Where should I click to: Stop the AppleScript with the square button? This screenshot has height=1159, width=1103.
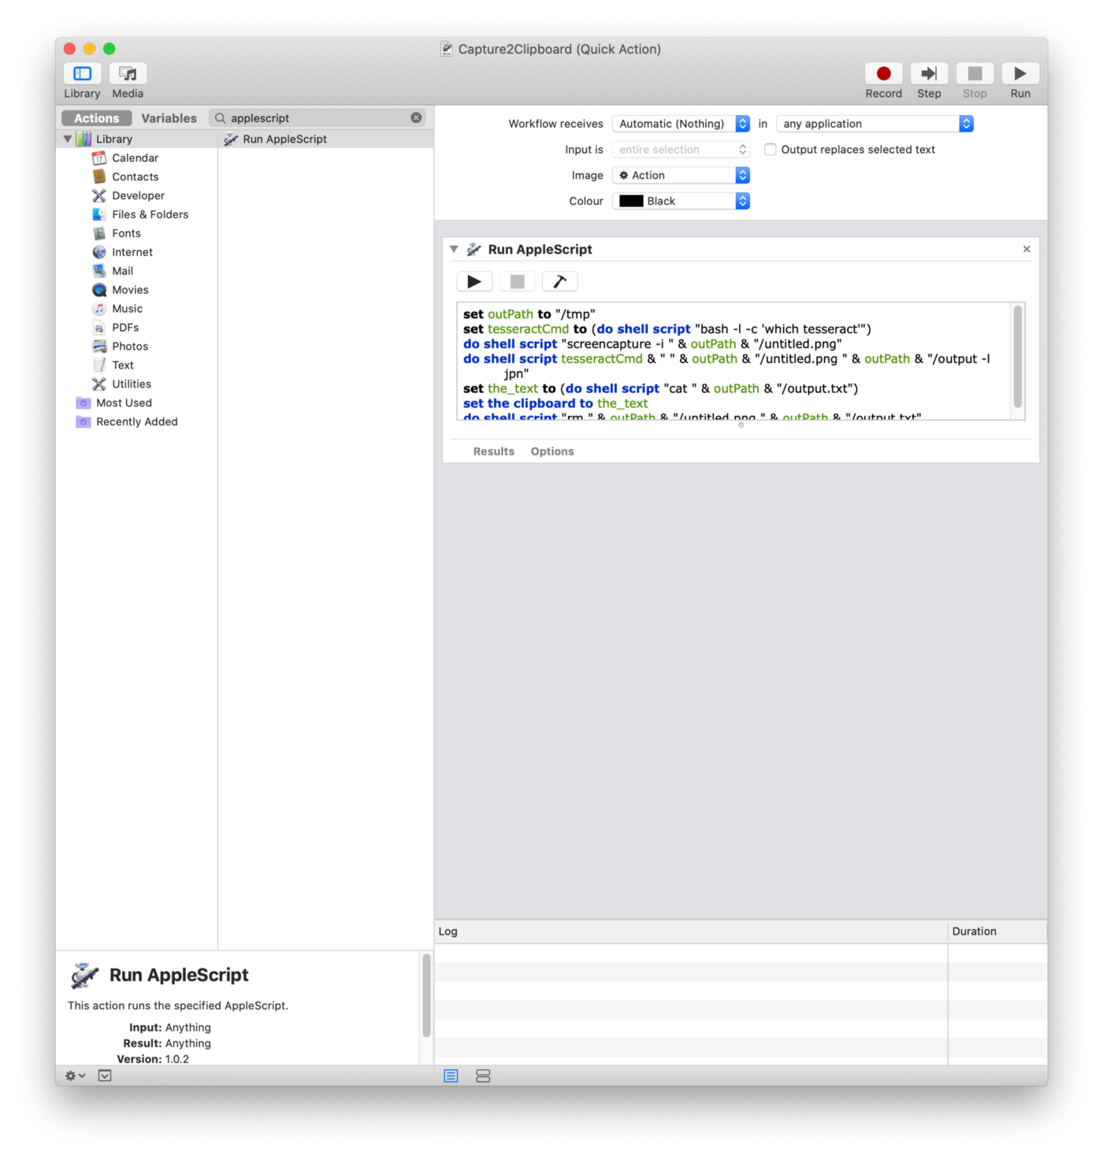pyautogui.click(x=517, y=281)
